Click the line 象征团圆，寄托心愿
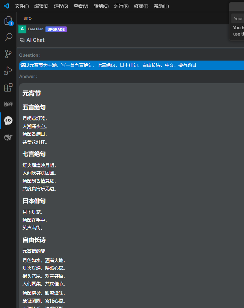Viewport: 244px width, 308px height. pos(44,301)
